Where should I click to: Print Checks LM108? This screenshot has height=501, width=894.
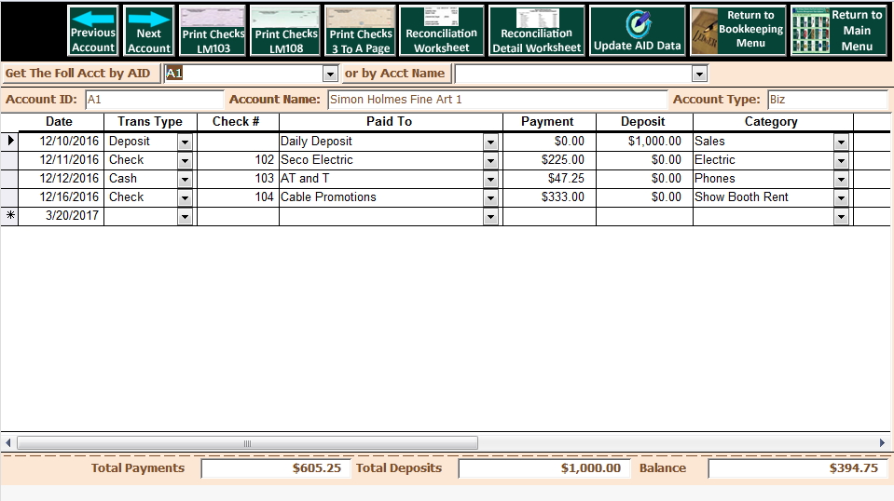pyautogui.click(x=285, y=31)
